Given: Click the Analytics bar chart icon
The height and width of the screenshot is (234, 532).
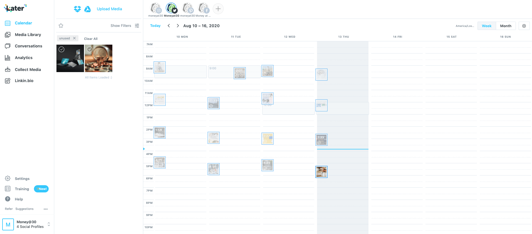Looking at the screenshot, I should pyautogui.click(x=8, y=58).
